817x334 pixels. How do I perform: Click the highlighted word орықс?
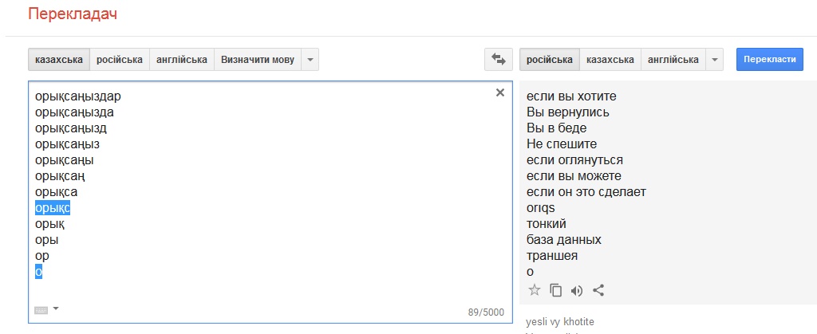(x=53, y=208)
